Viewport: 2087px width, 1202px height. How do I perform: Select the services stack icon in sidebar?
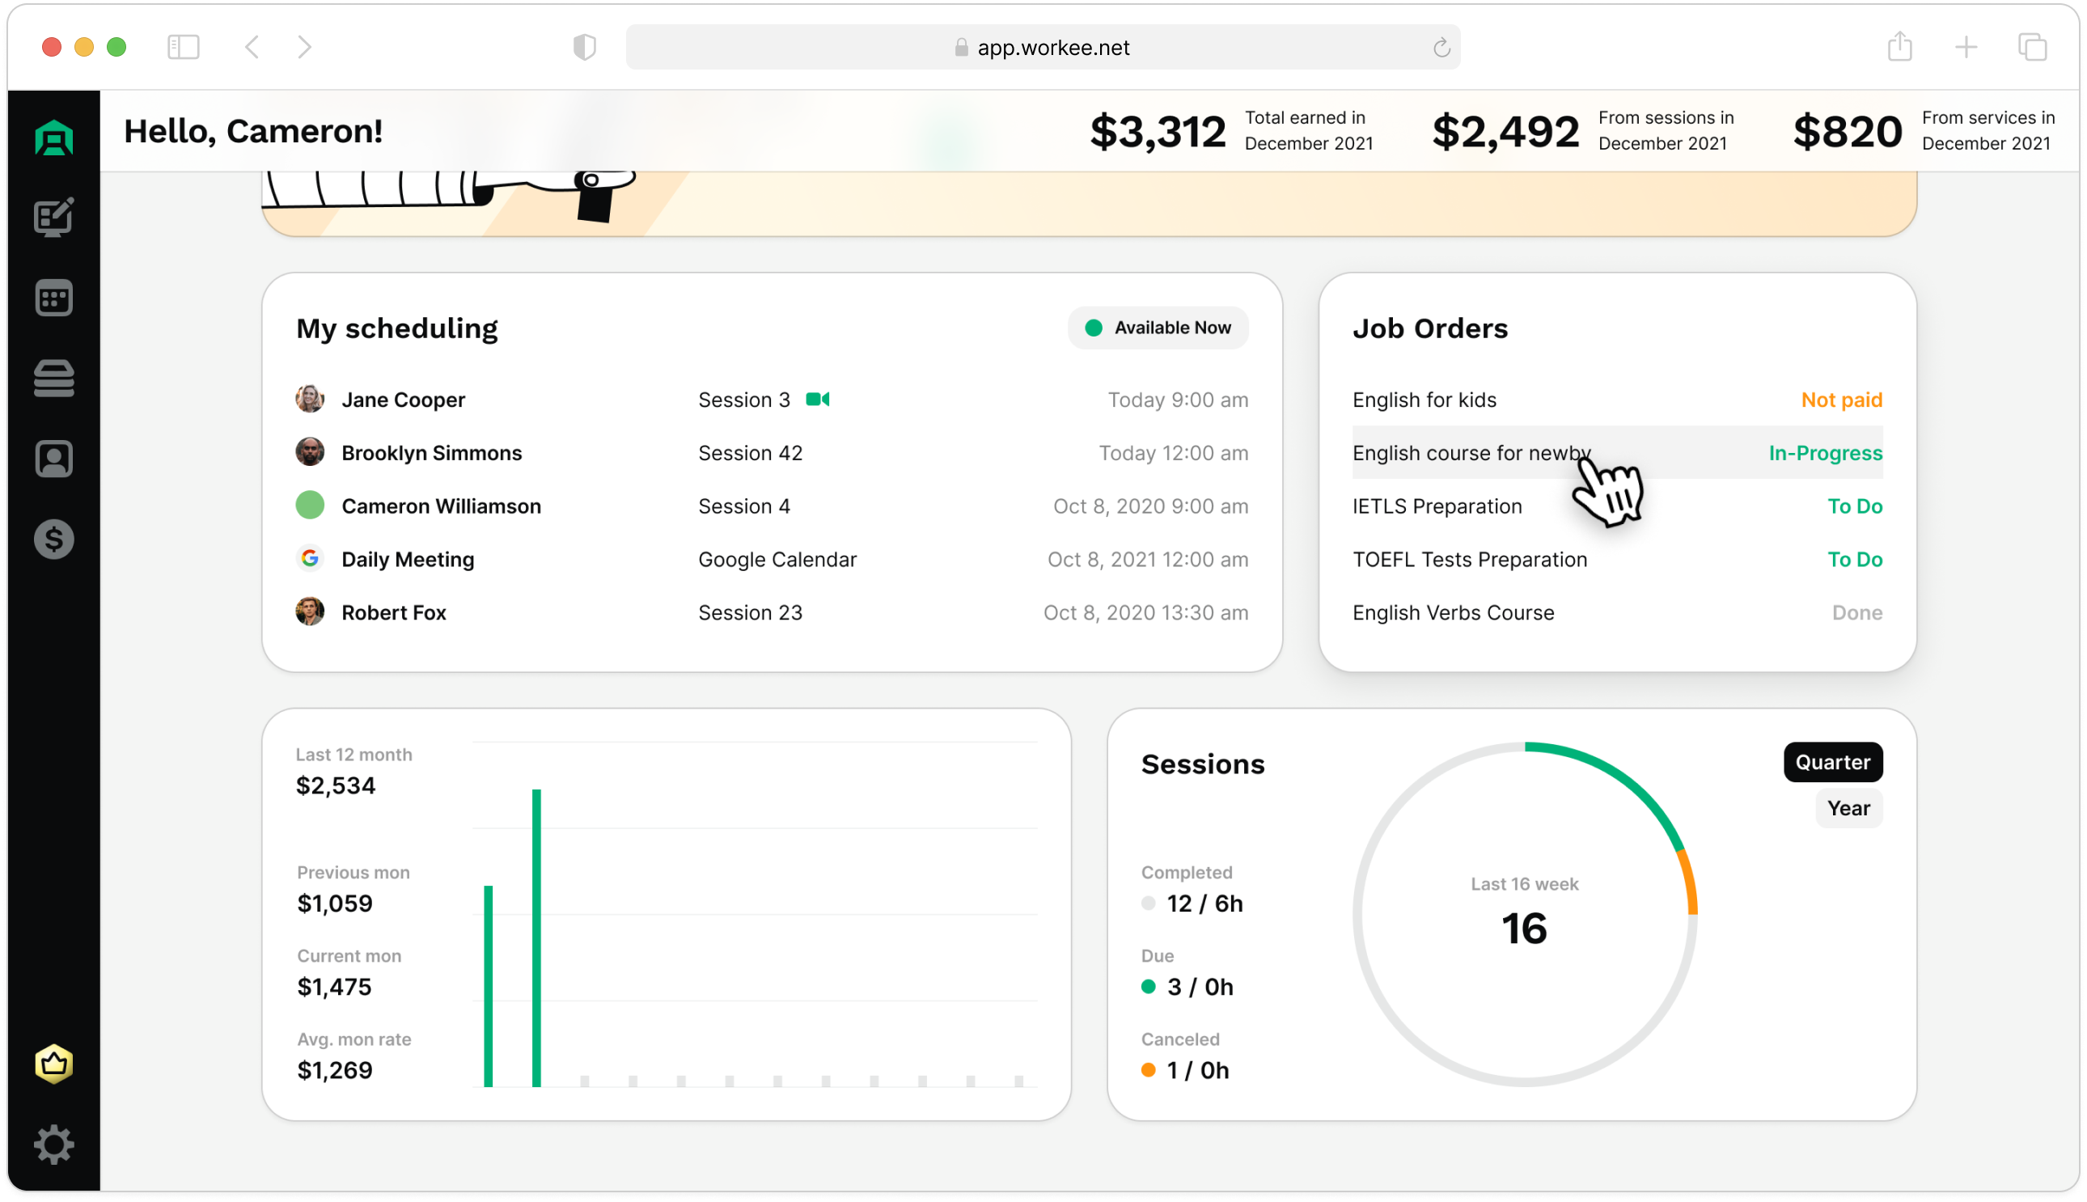pos(53,378)
